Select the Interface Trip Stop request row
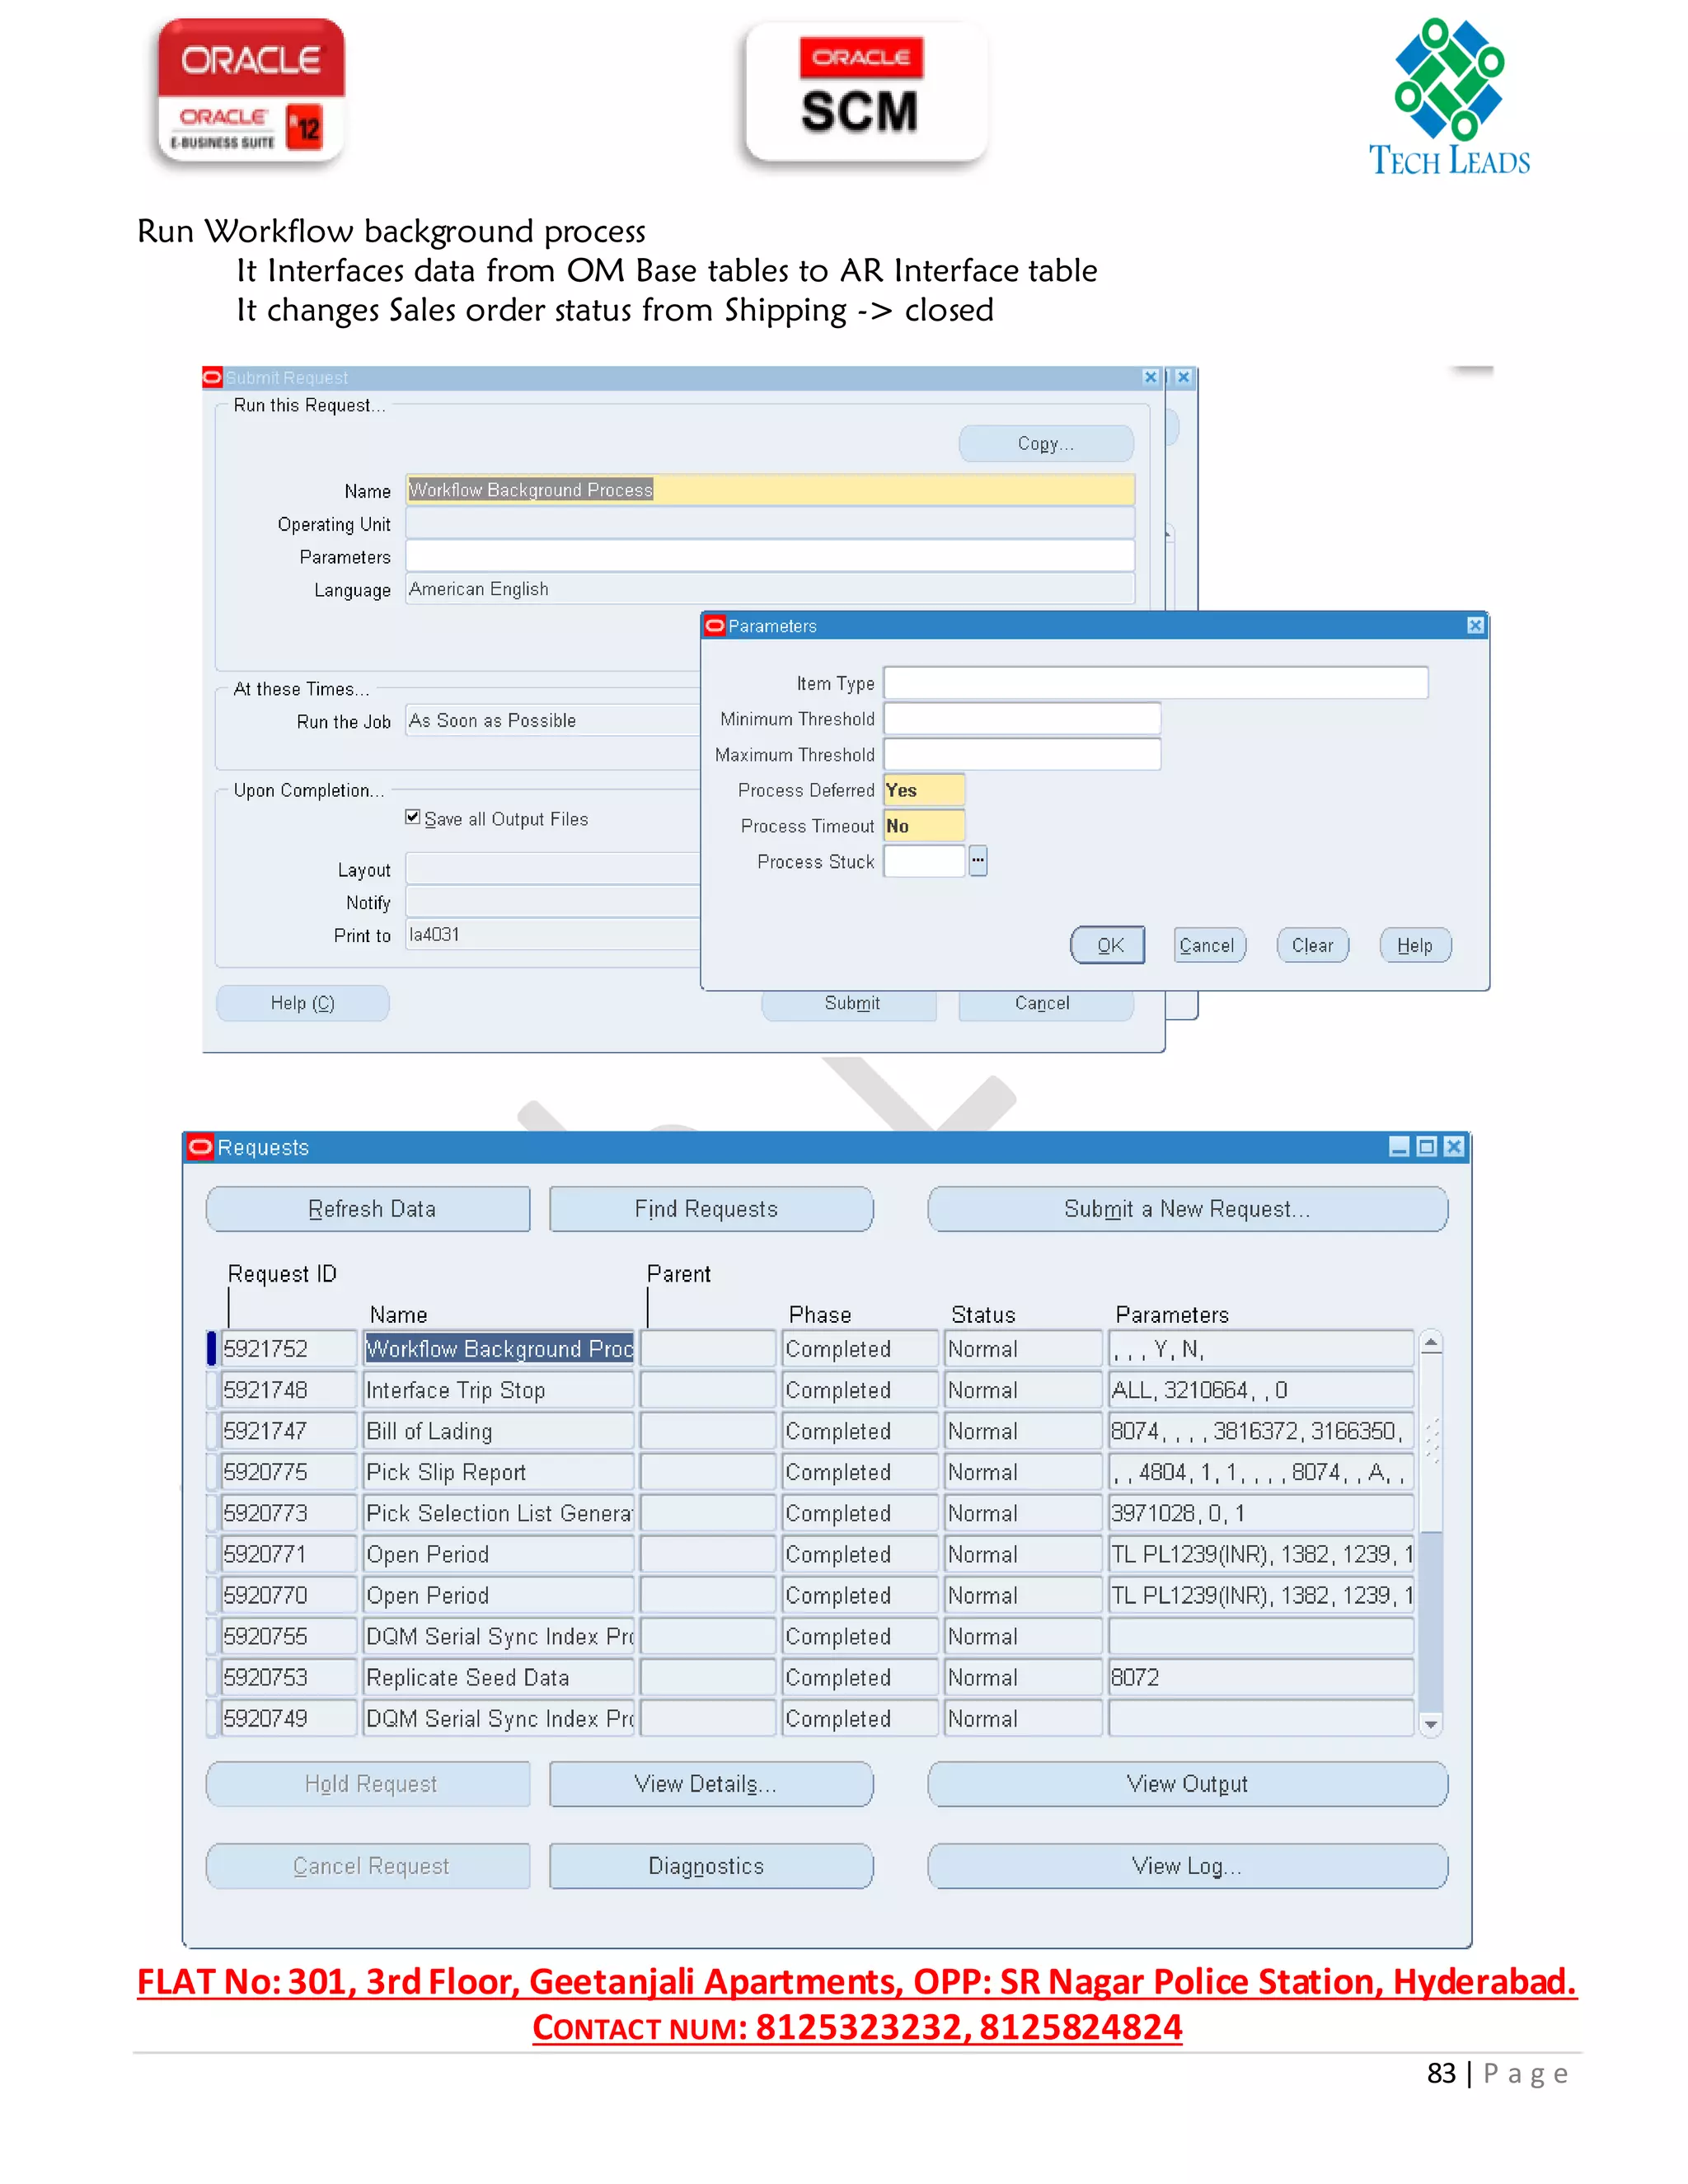 pyautogui.click(x=498, y=1390)
